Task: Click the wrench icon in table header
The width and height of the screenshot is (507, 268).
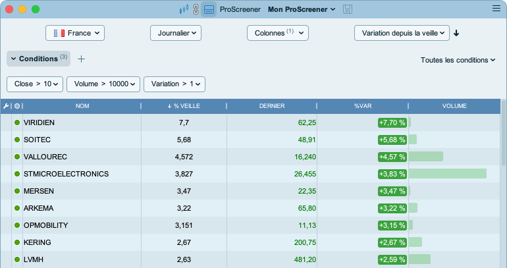Action: click(x=6, y=106)
